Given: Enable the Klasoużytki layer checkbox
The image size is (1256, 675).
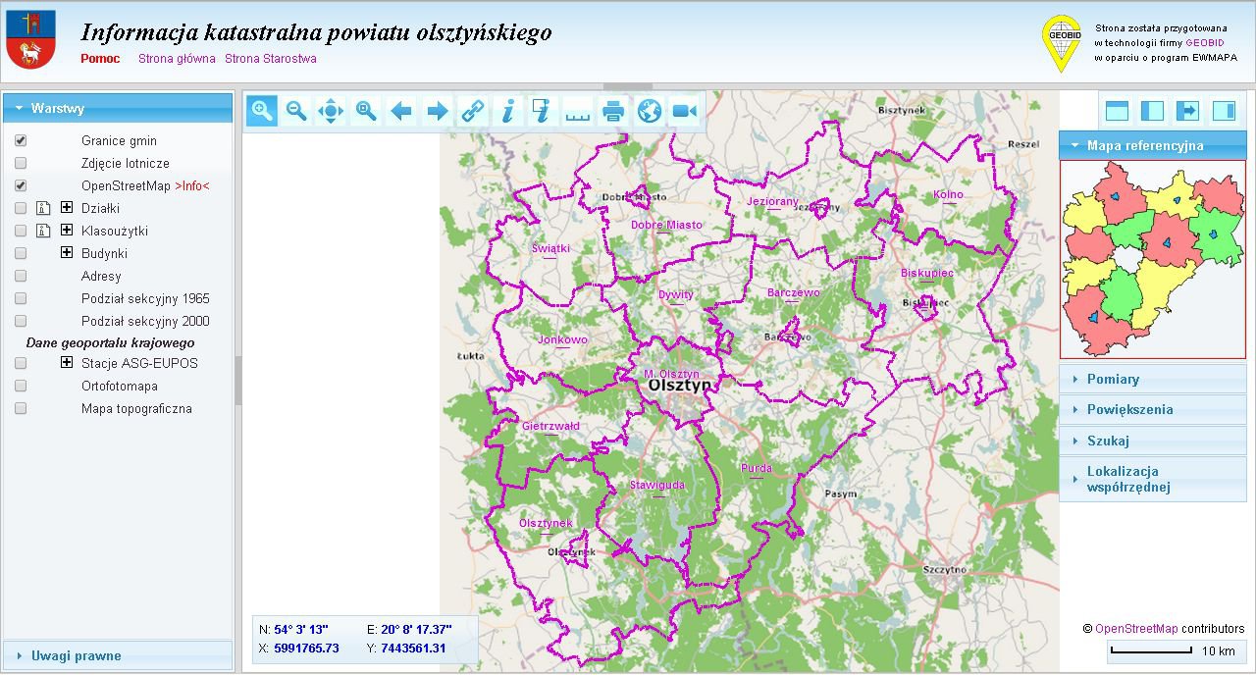Looking at the screenshot, I should point(21,231).
